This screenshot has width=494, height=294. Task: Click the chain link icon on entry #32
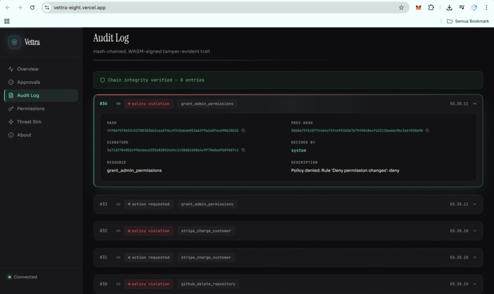click(x=118, y=231)
